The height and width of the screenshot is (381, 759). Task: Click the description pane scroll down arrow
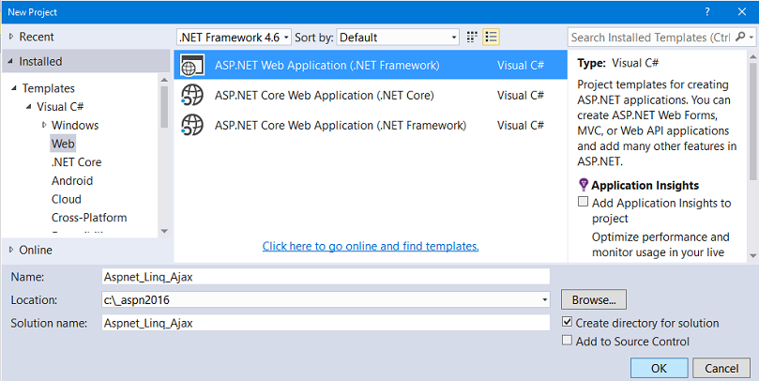[x=752, y=255]
